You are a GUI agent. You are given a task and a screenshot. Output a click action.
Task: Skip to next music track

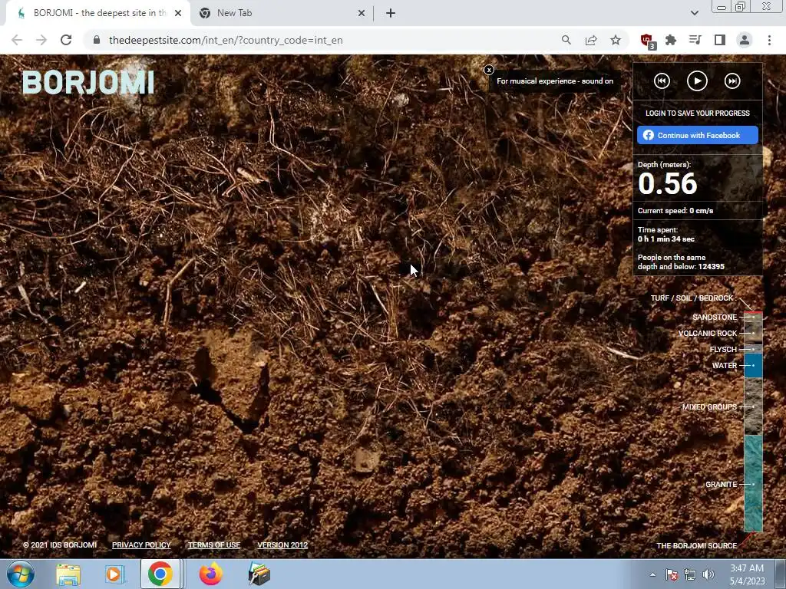coord(732,81)
